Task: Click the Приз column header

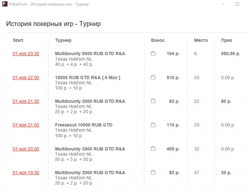Action: click(227, 41)
